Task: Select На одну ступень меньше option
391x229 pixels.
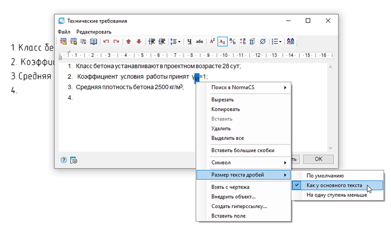Action: coord(338,195)
